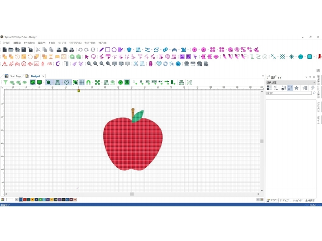Select thread color swatch 4
Image resolution: width=322 pixels, height=241 pixels.
[32, 200]
